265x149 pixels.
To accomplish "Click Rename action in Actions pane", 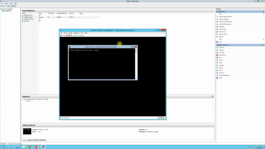I will (x=222, y=73).
